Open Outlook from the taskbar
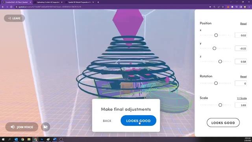 (16, 139)
